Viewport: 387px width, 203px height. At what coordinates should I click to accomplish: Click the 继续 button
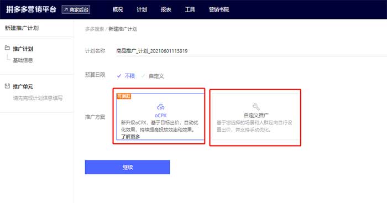tap(127, 167)
